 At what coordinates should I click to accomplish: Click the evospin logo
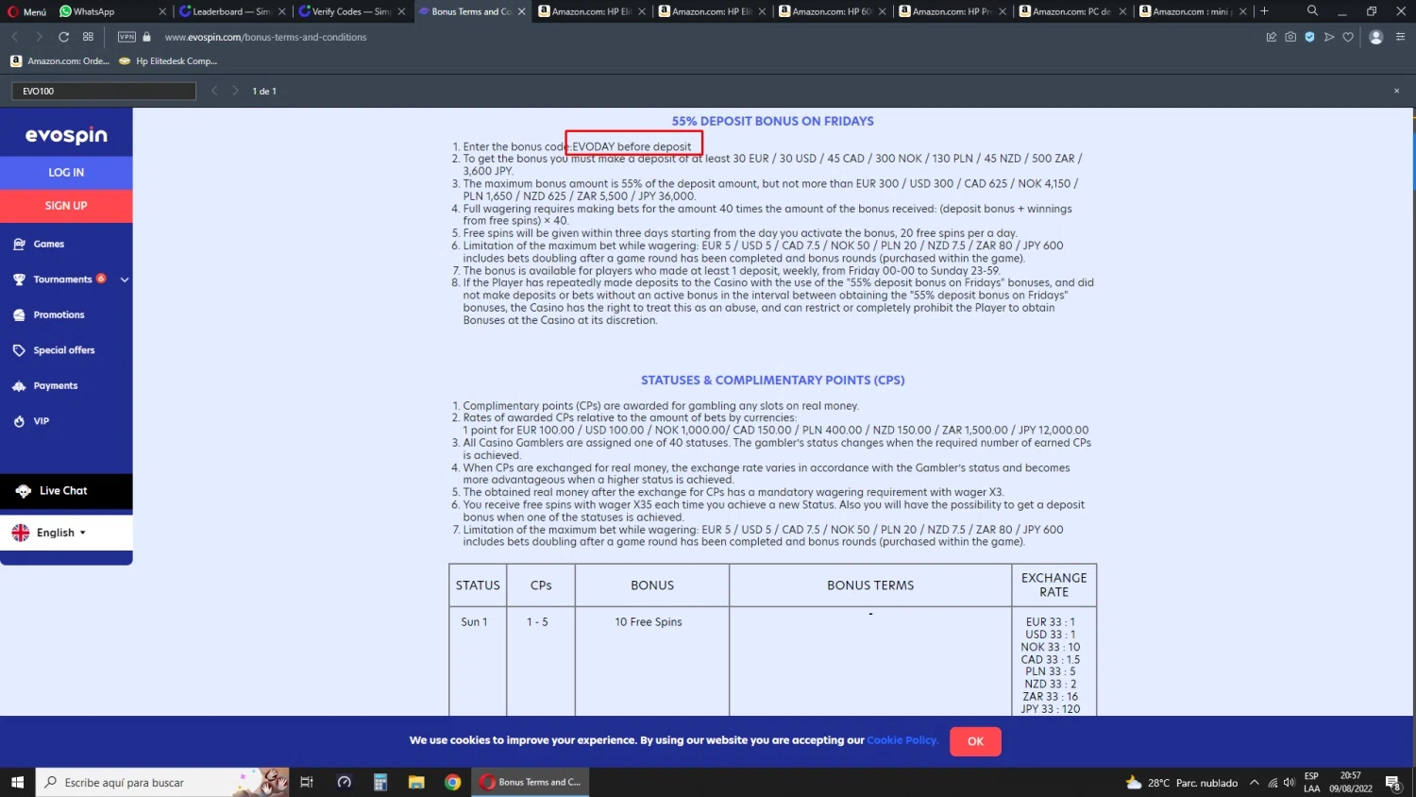[66, 135]
